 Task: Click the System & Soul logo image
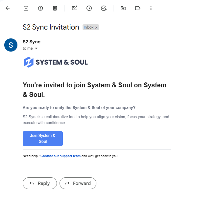click(x=56, y=62)
